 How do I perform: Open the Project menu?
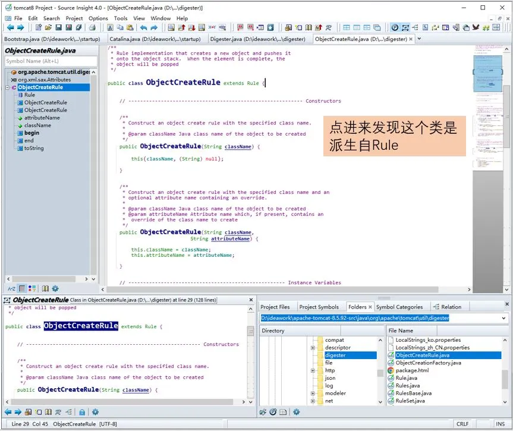[x=74, y=18]
